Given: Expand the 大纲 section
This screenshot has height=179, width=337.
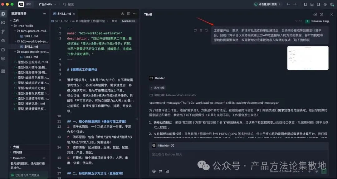Looking at the screenshot, I should tap(16, 147).
